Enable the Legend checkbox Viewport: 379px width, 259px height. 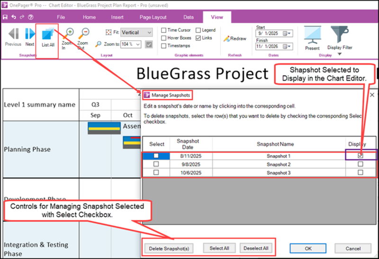click(198, 30)
